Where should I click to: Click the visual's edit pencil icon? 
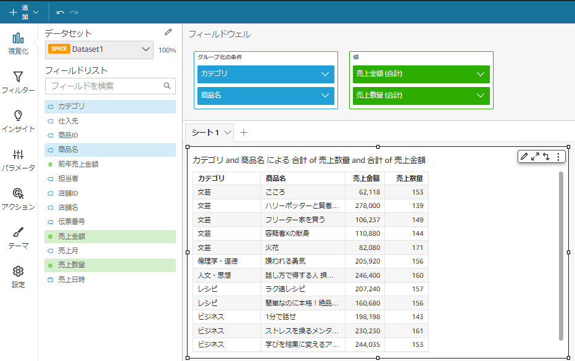tap(524, 157)
